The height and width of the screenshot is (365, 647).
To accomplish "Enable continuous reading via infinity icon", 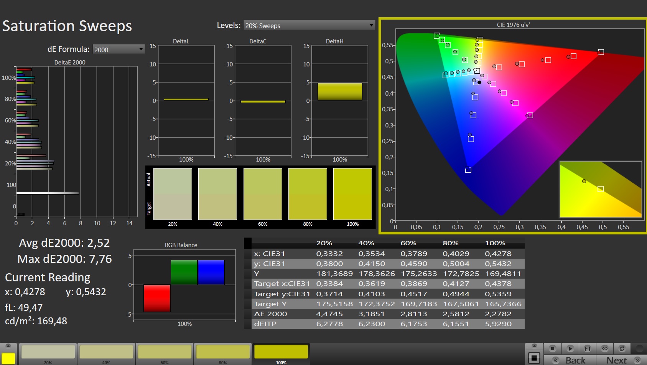I will (605, 348).
